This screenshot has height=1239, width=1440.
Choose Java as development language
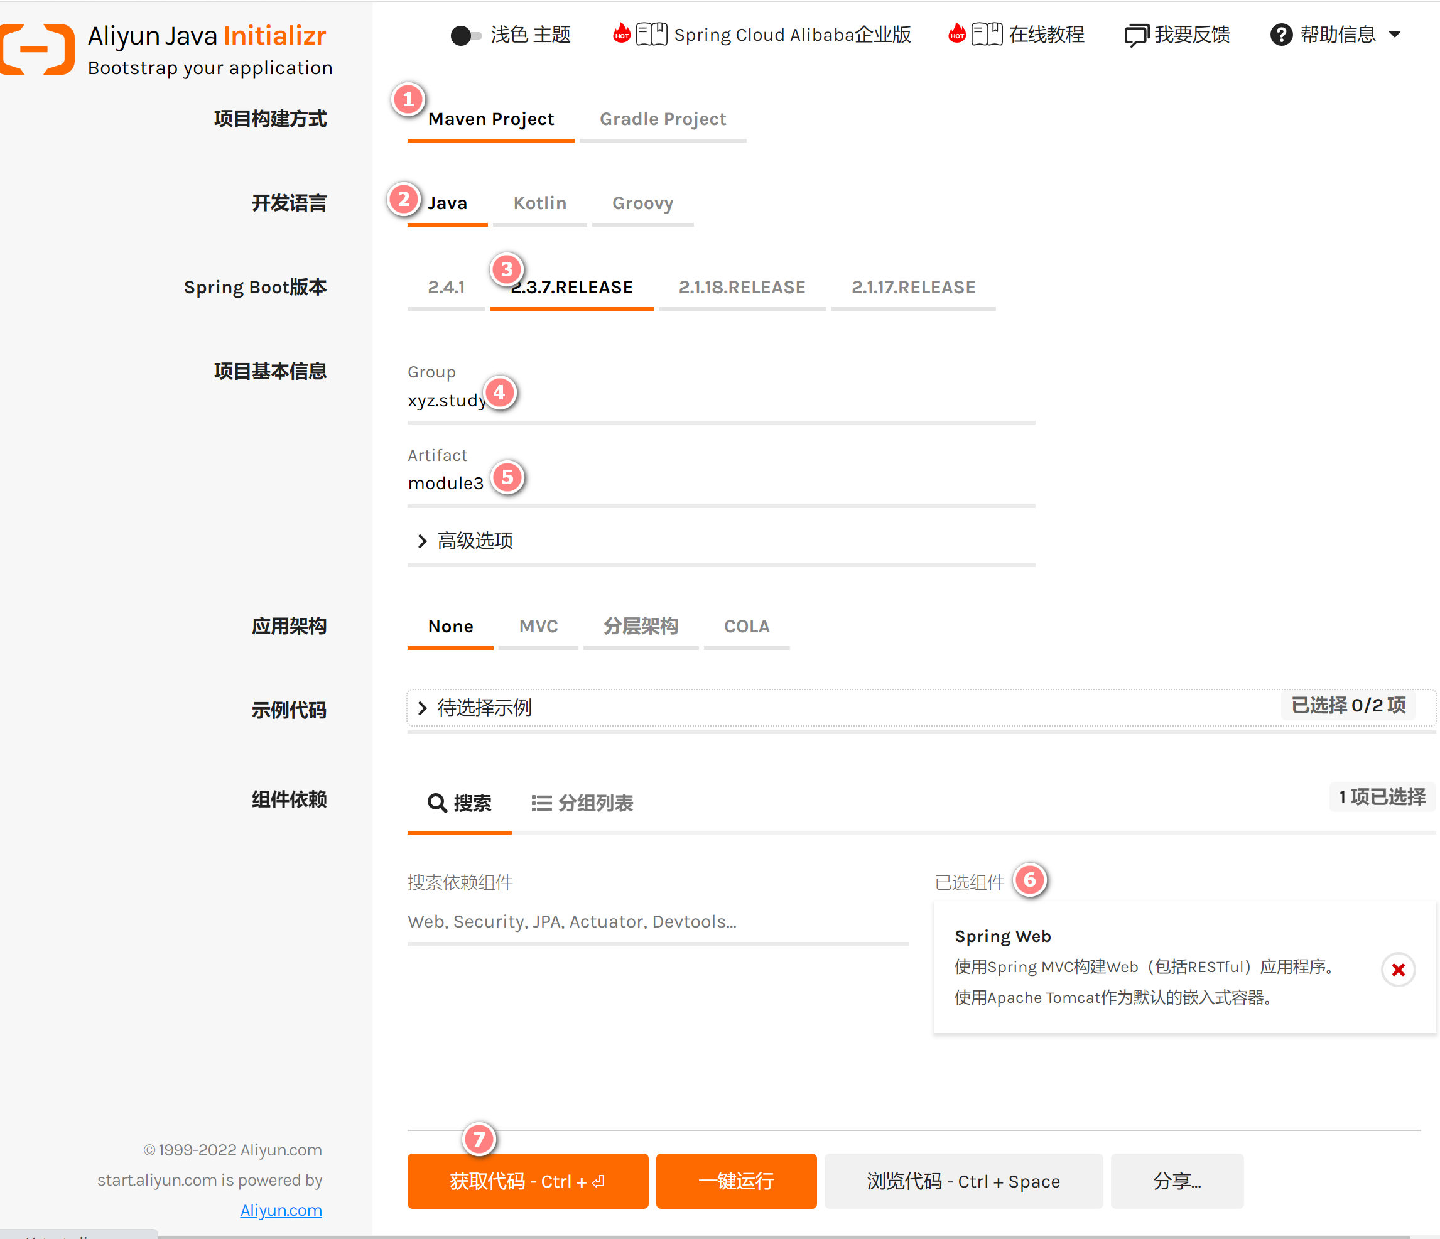pyautogui.click(x=448, y=203)
